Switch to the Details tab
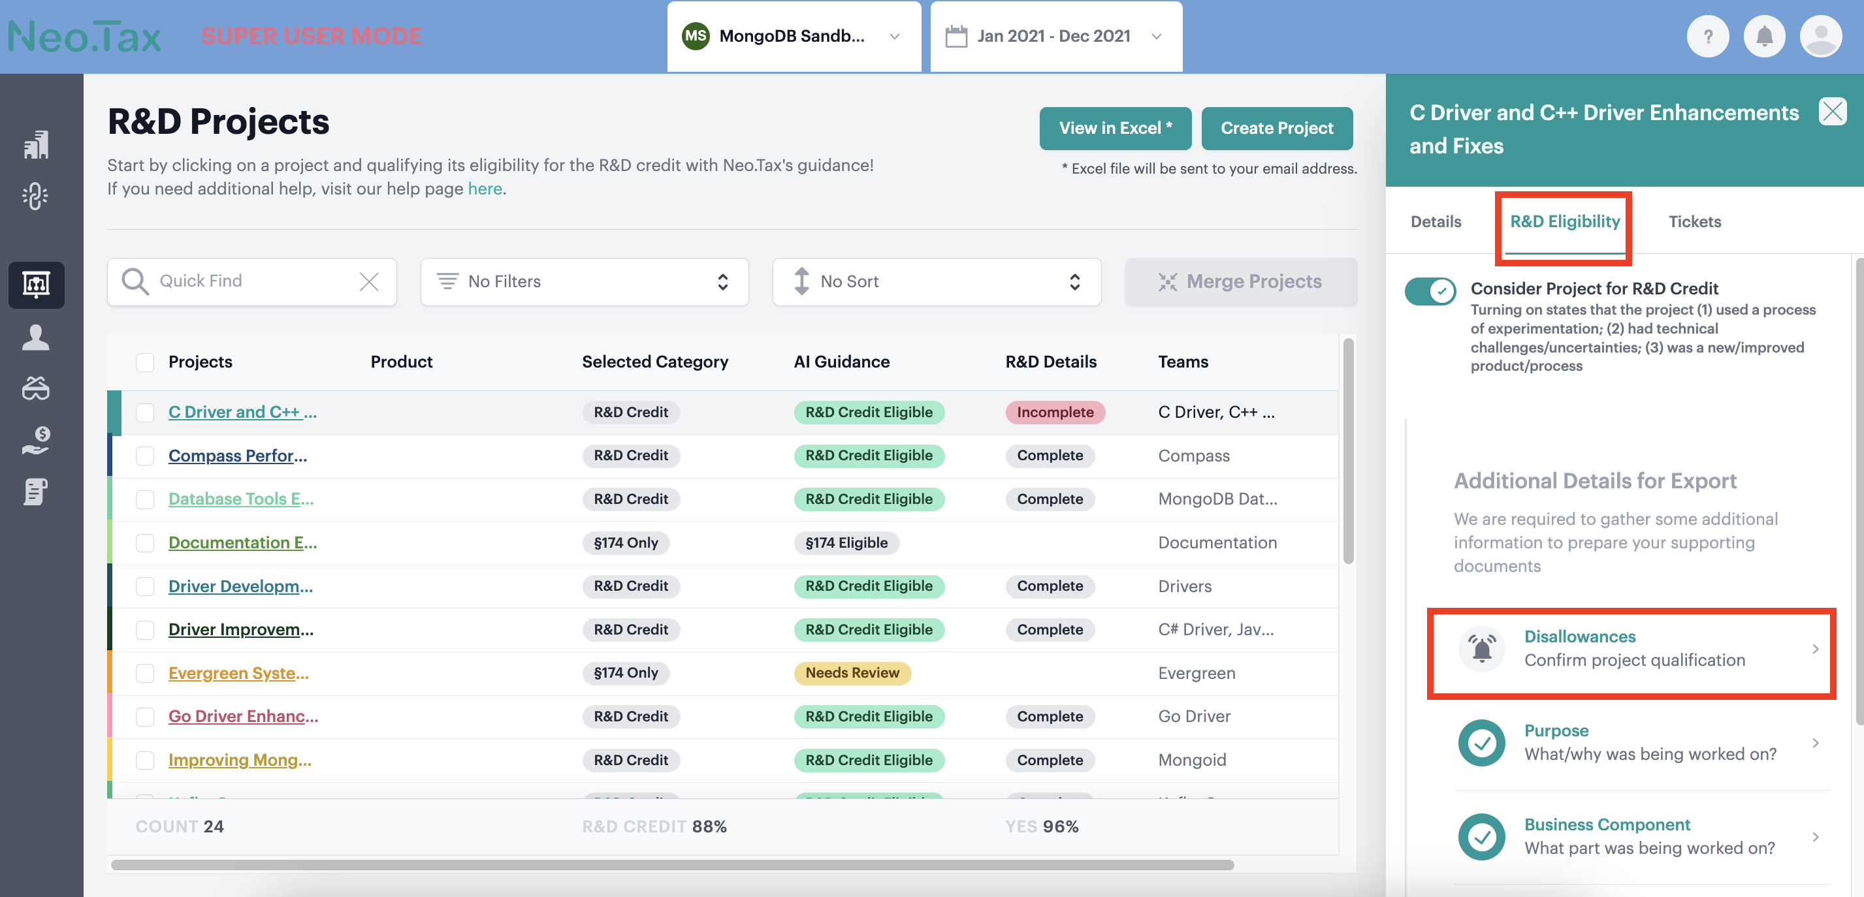The image size is (1864, 897). pos(1436,221)
